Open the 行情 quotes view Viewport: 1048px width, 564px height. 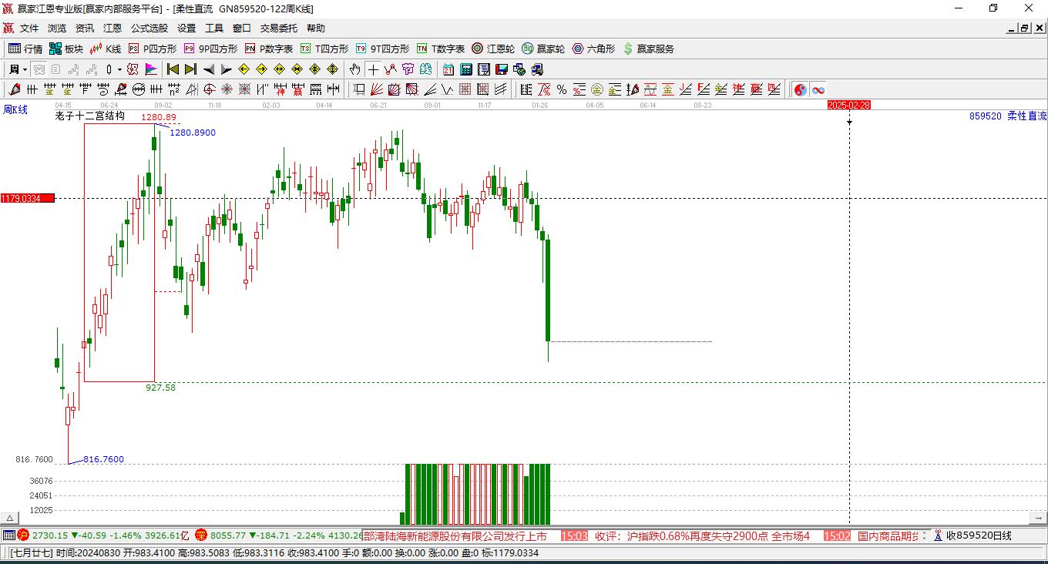pyautogui.click(x=25, y=49)
